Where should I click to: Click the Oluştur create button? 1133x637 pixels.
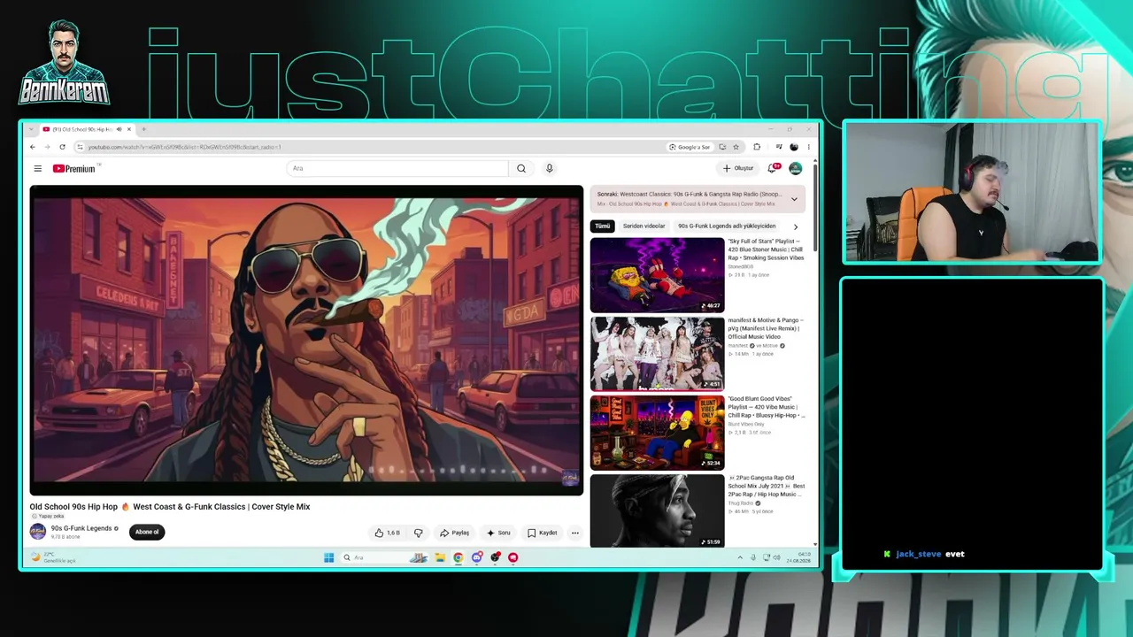738,168
